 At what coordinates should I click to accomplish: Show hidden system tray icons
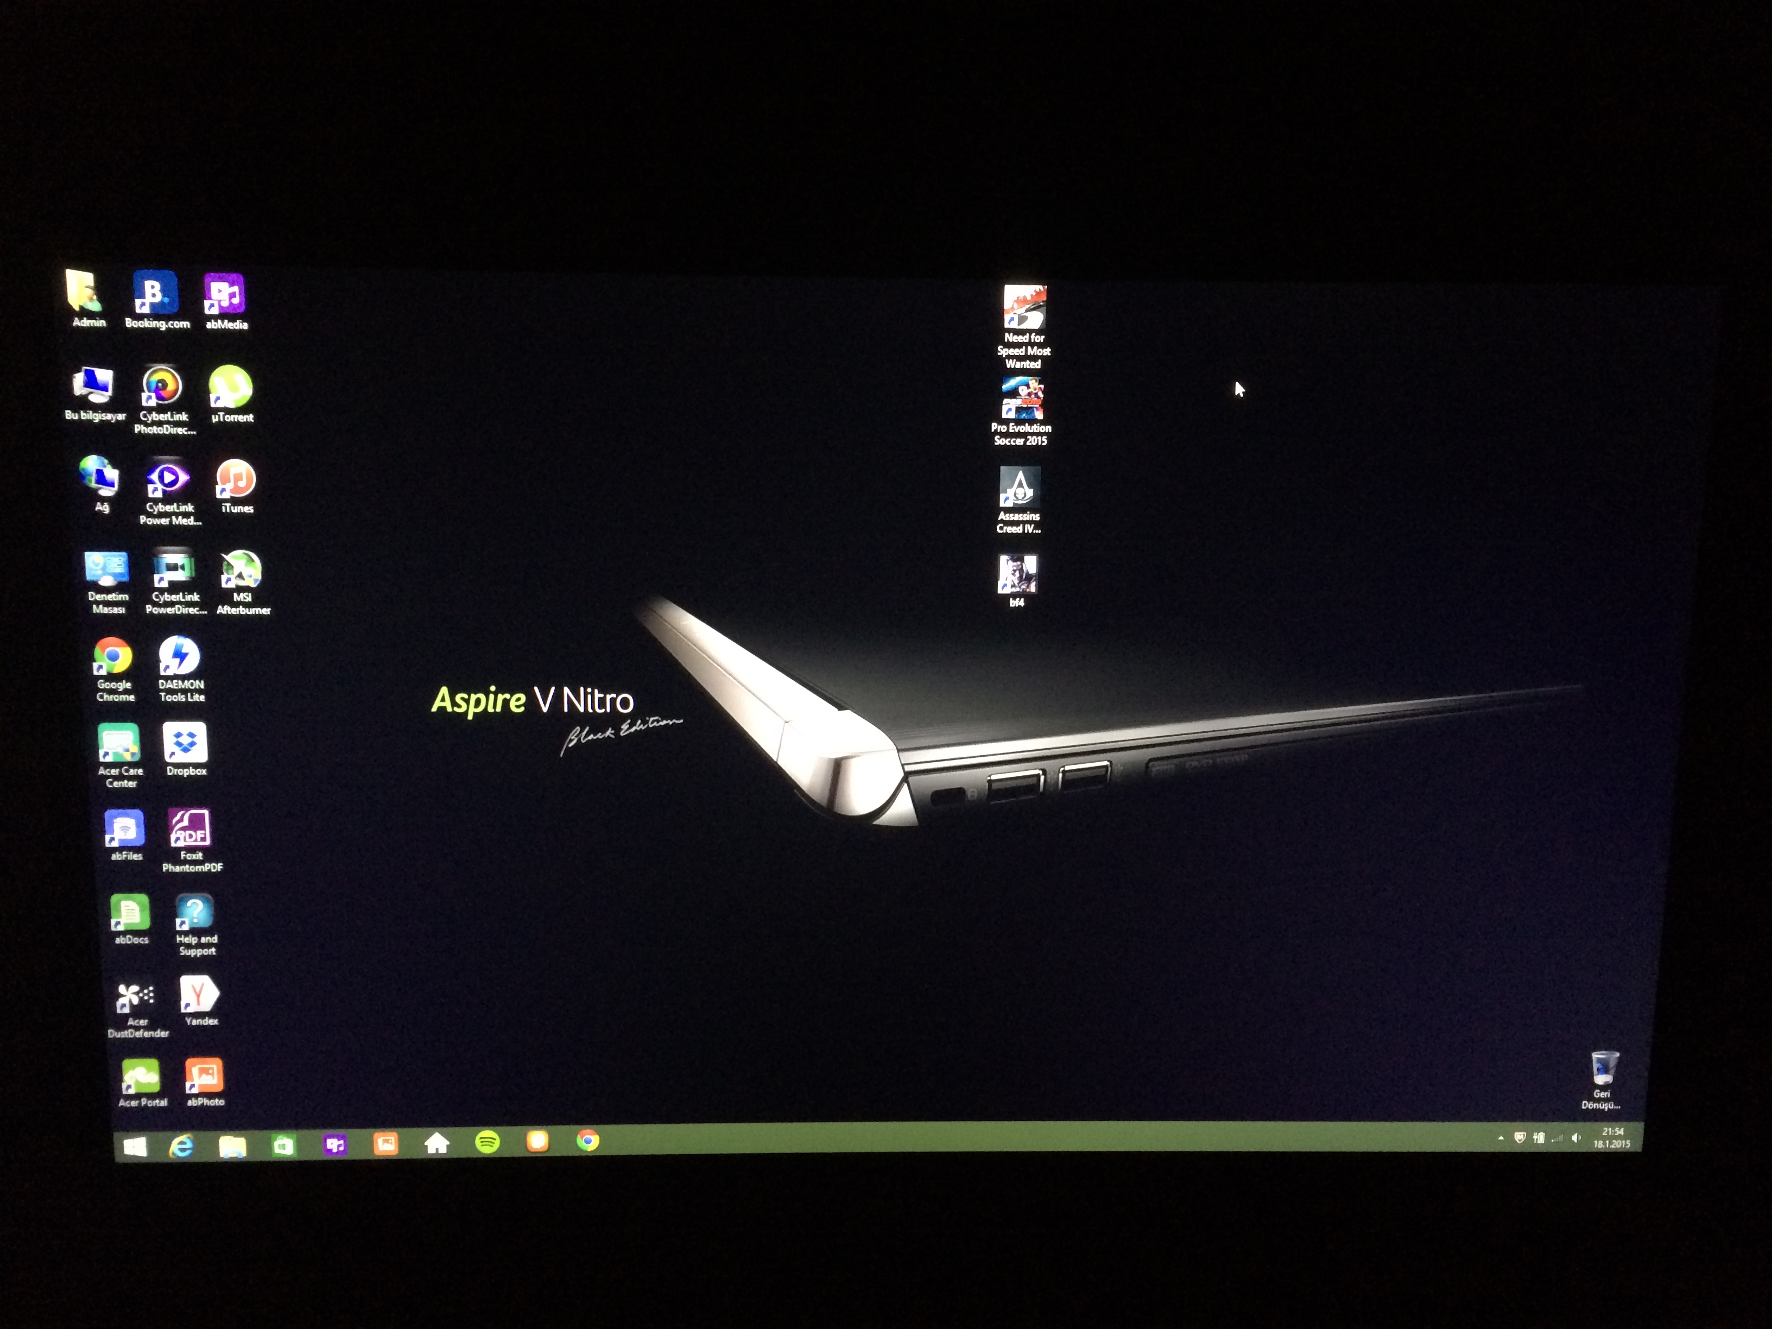point(1501,1137)
